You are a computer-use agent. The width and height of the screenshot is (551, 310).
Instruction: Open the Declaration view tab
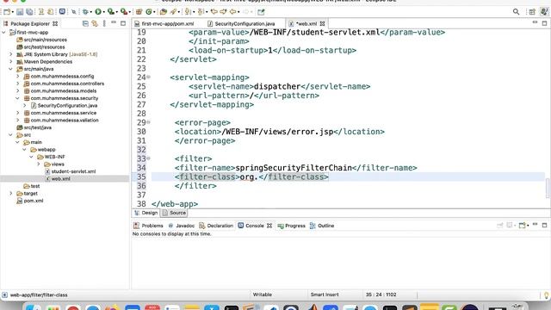pyautogui.click(x=216, y=226)
